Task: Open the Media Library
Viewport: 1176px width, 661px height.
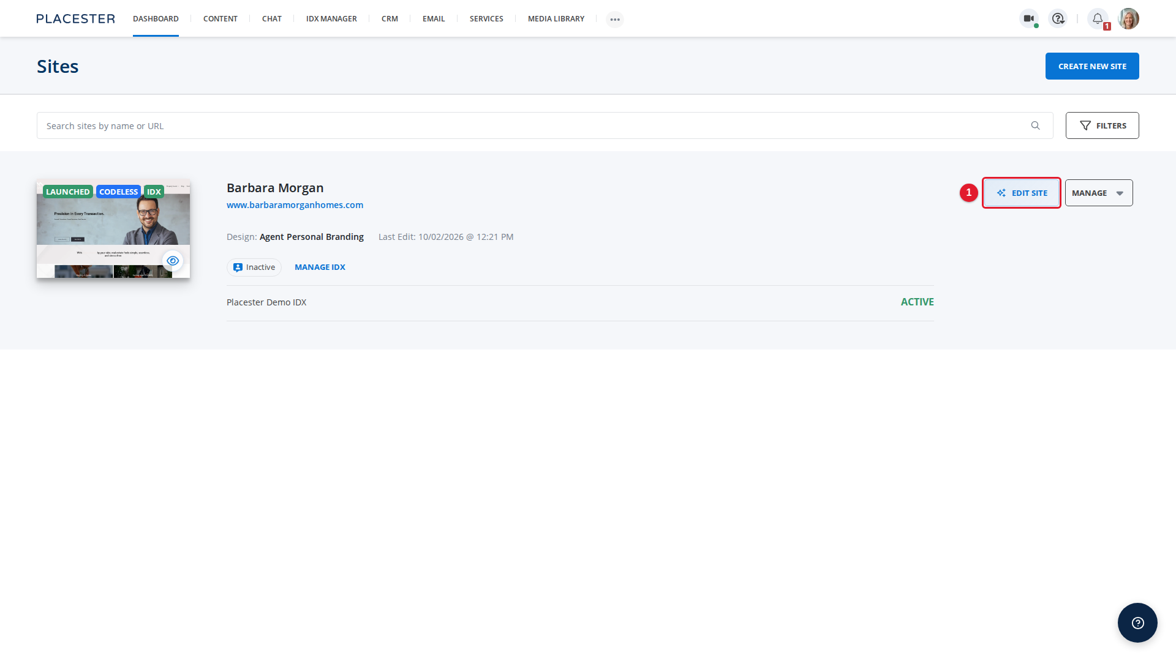Action: [x=556, y=19]
